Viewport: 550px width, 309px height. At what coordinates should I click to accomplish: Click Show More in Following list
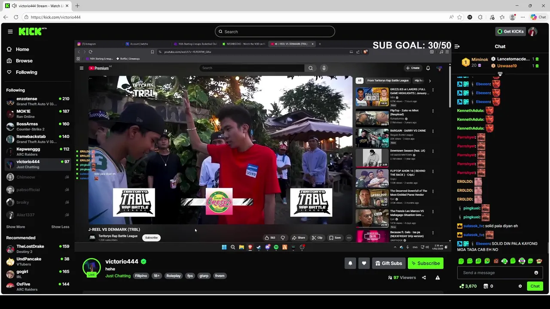click(x=15, y=227)
